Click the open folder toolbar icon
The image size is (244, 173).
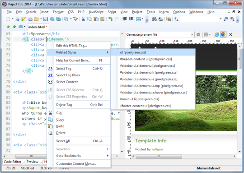point(37,19)
